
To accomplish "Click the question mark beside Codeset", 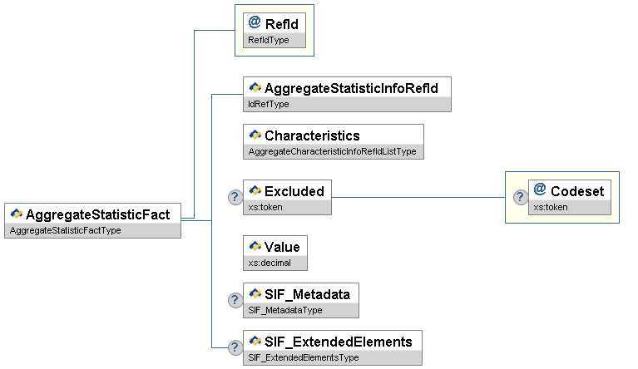I will pyautogui.click(x=520, y=197).
